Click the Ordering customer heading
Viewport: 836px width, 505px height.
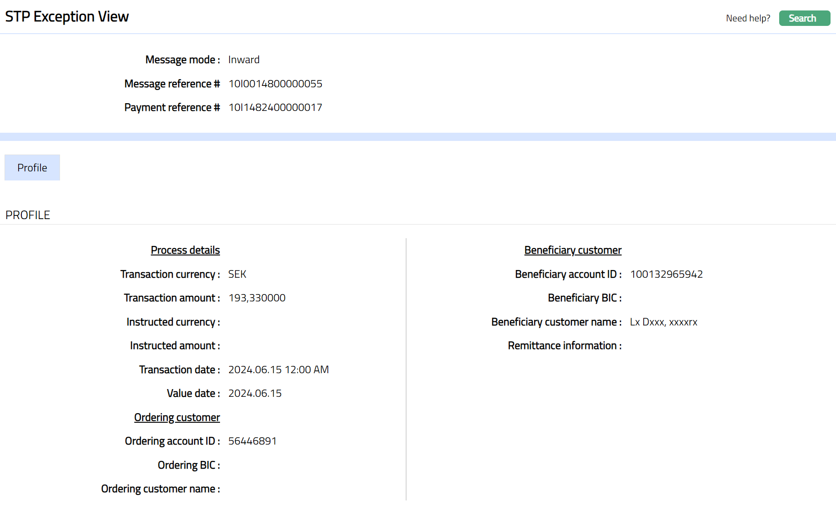tap(177, 418)
